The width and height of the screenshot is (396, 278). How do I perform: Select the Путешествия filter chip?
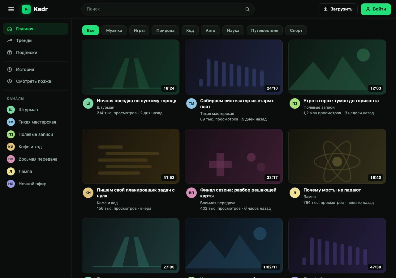[265, 30]
